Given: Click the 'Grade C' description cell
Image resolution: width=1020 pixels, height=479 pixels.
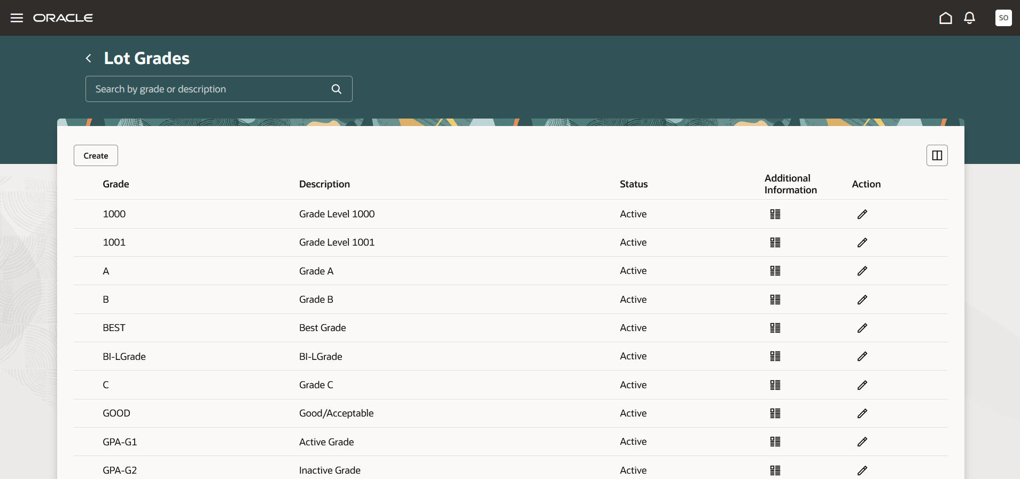Looking at the screenshot, I should 316,385.
